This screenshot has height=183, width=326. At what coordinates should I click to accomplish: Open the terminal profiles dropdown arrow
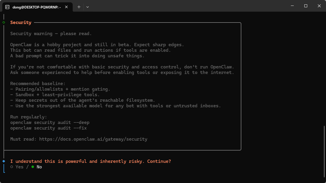coord(88,7)
